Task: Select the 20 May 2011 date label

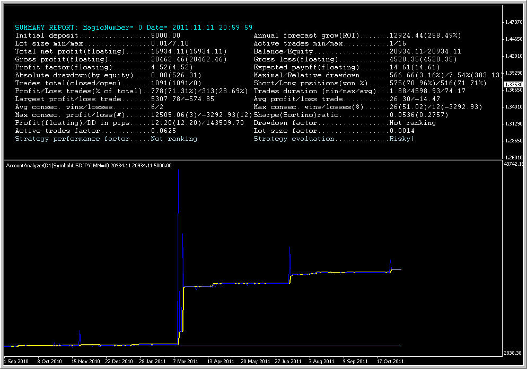Action: (x=256, y=362)
